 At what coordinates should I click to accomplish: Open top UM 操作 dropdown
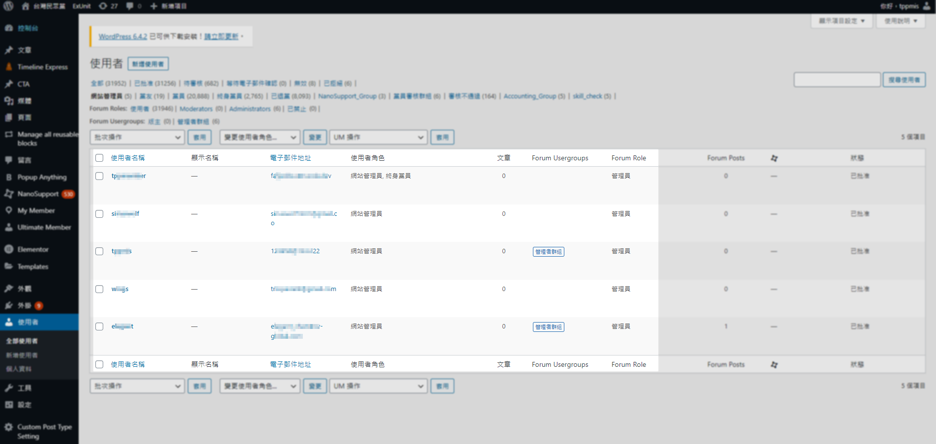[x=378, y=137]
